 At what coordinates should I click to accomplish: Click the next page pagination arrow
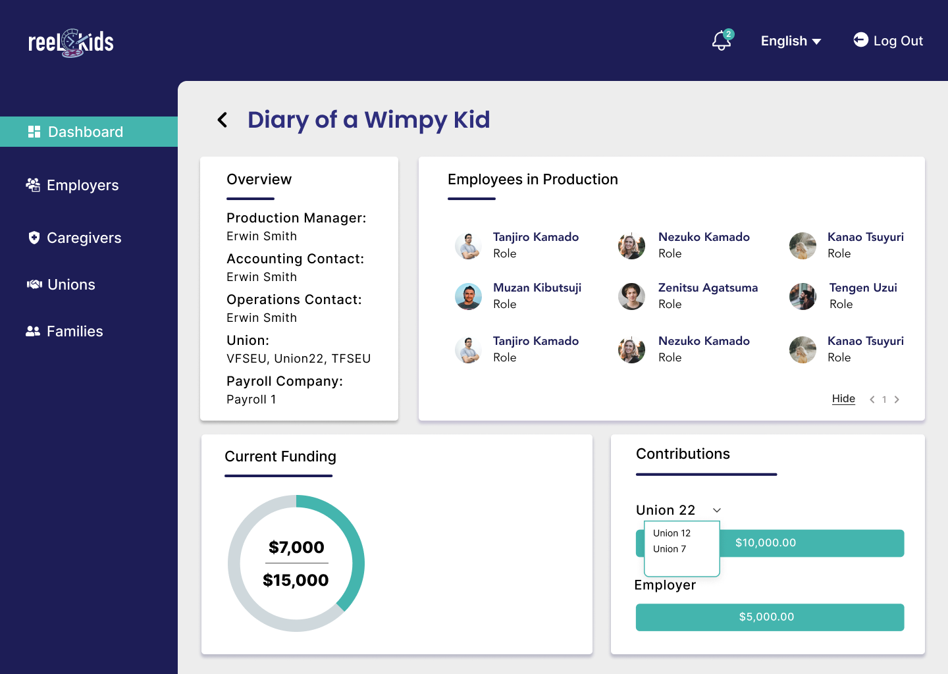[897, 399]
